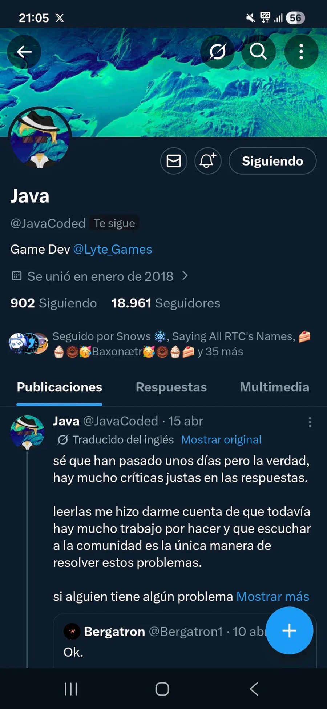Toggle post notifications bell icon
Screen dimensions: 327x709
pyautogui.click(x=208, y=161)
